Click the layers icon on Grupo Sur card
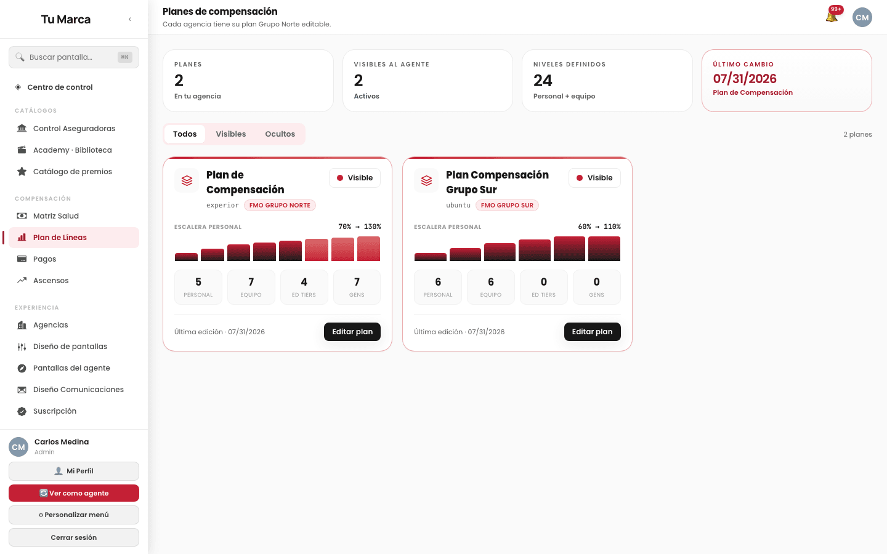 (x=426, y=180)
